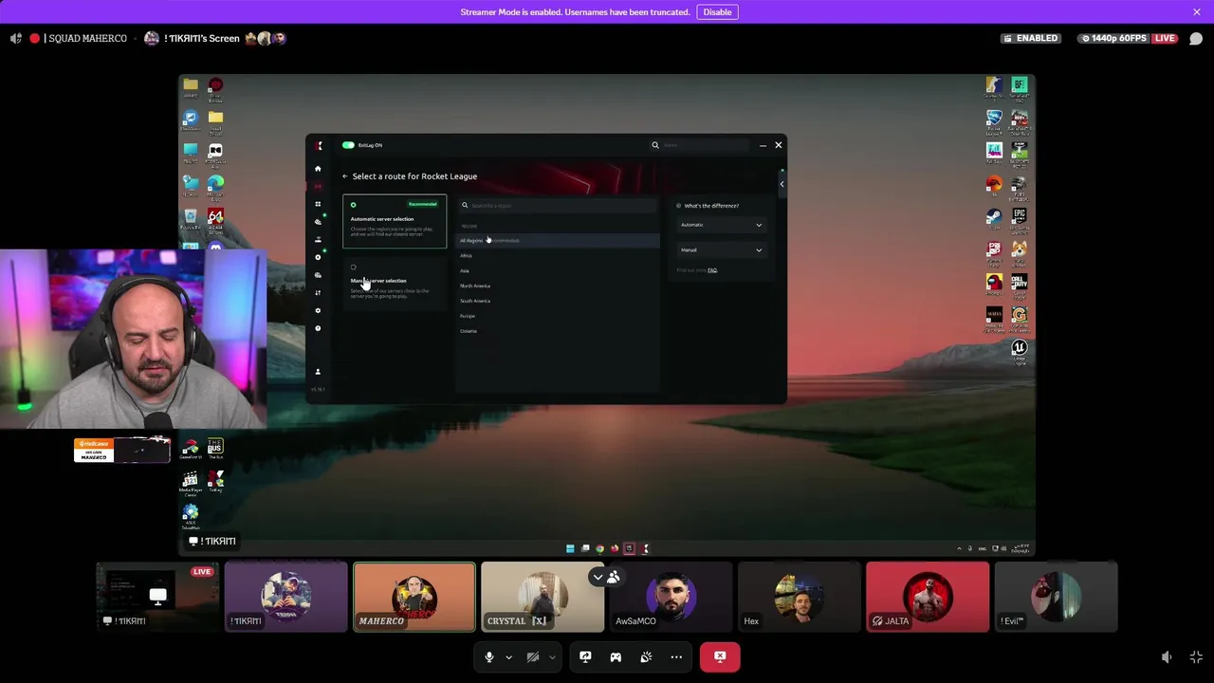Stop watching with the red monitor button

(720, 656)
